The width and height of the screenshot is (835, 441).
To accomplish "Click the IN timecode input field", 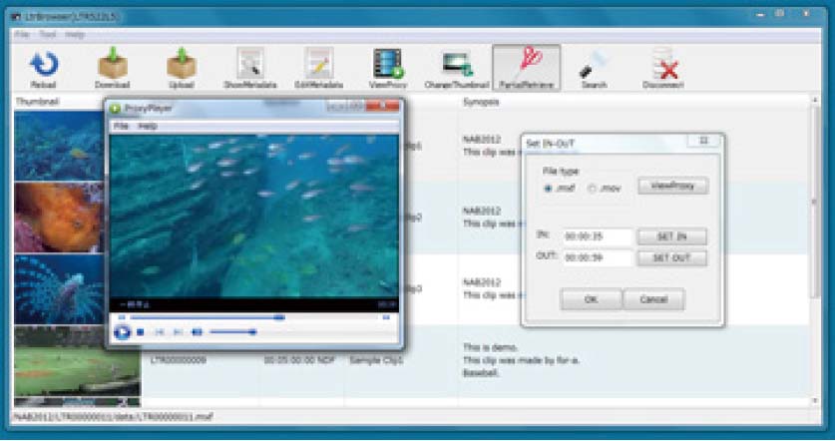I will (x=597, y=237).
